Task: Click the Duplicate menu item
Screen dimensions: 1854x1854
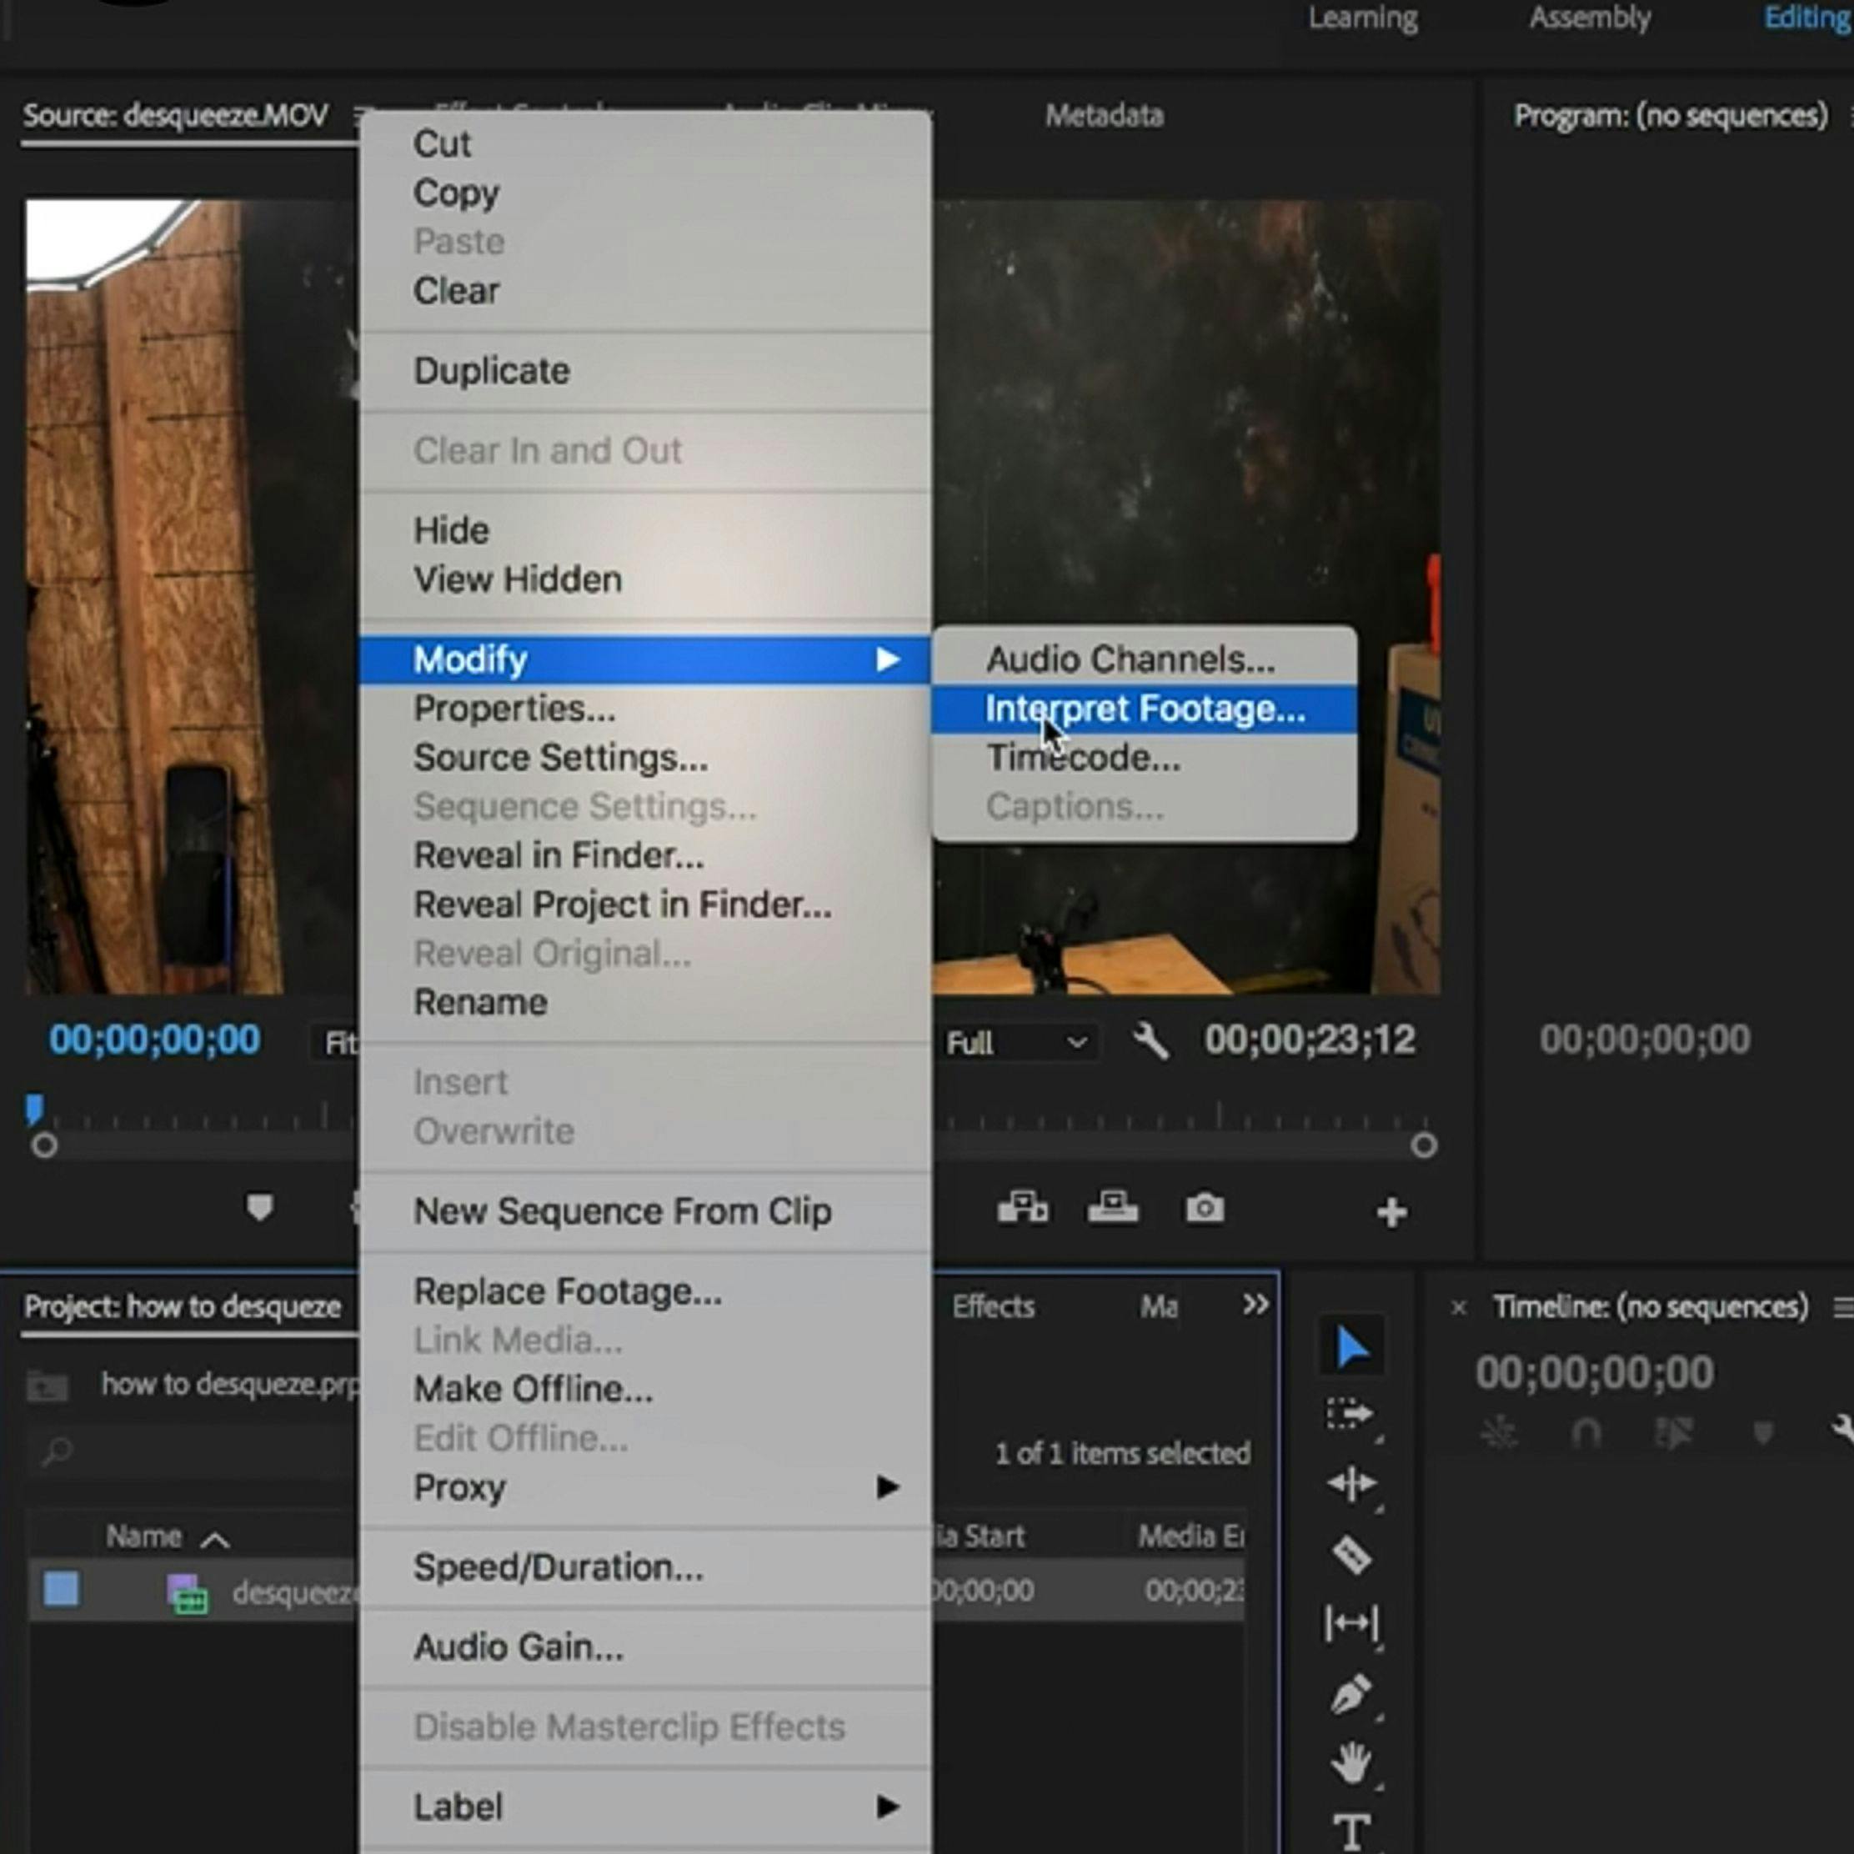Action: [493, 370]
